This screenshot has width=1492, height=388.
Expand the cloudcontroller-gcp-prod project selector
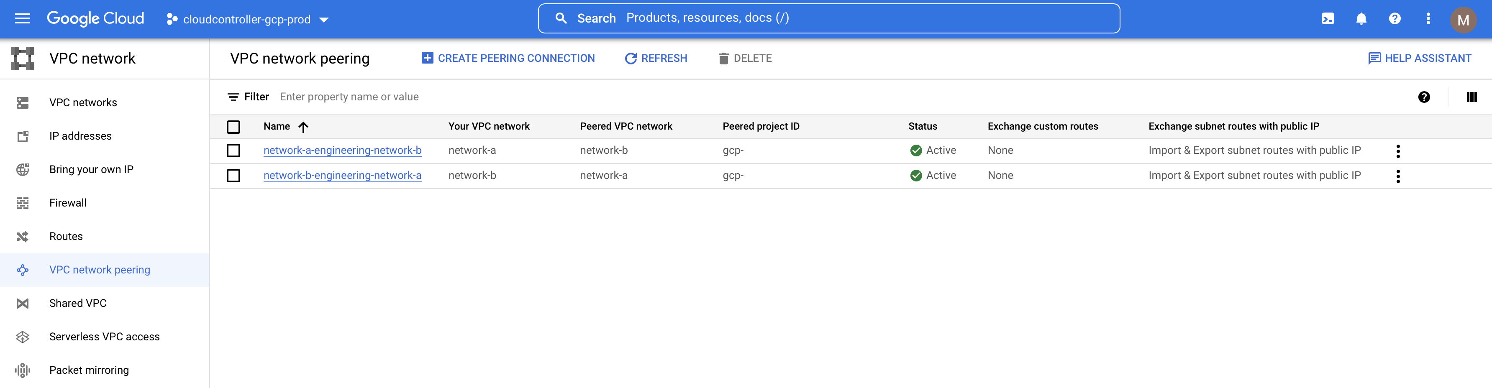click(x=248, y=20)
